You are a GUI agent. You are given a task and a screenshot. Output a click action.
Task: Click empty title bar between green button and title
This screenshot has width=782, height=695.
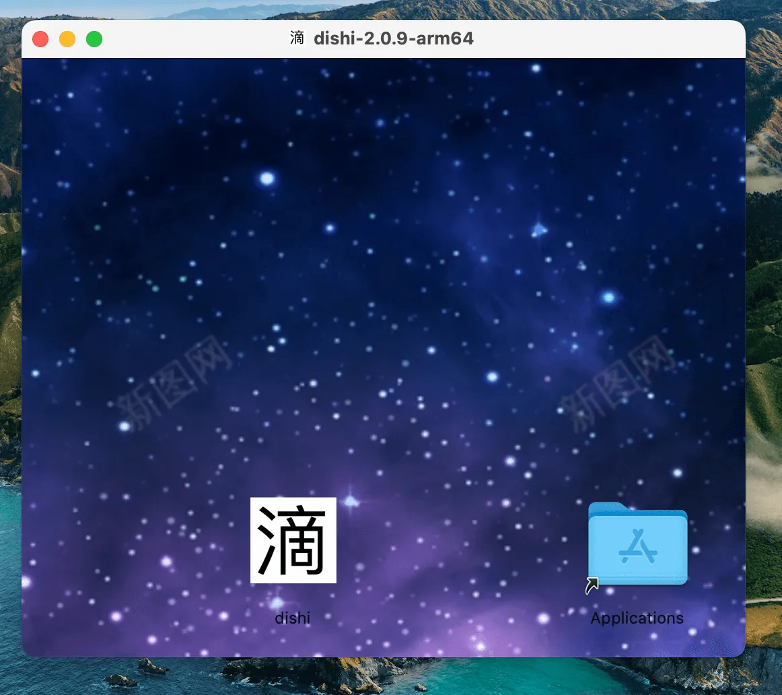(195, 38)
